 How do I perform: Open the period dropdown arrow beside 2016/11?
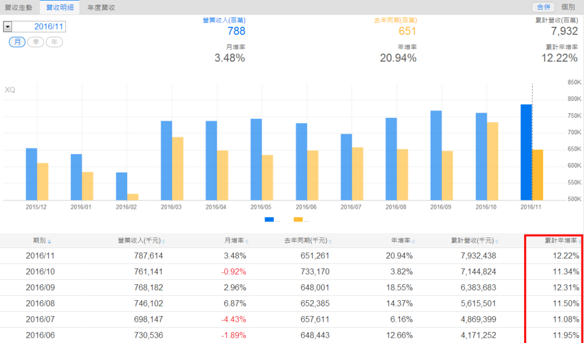pos(7,26)
